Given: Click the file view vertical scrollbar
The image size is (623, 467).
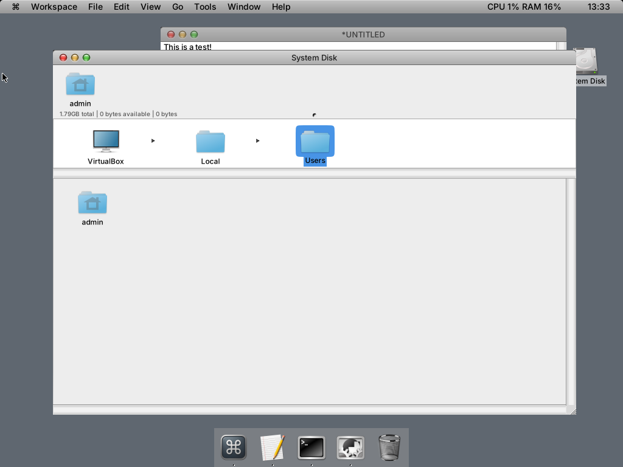Looking at the screenshot, I should tap(571, 292).
